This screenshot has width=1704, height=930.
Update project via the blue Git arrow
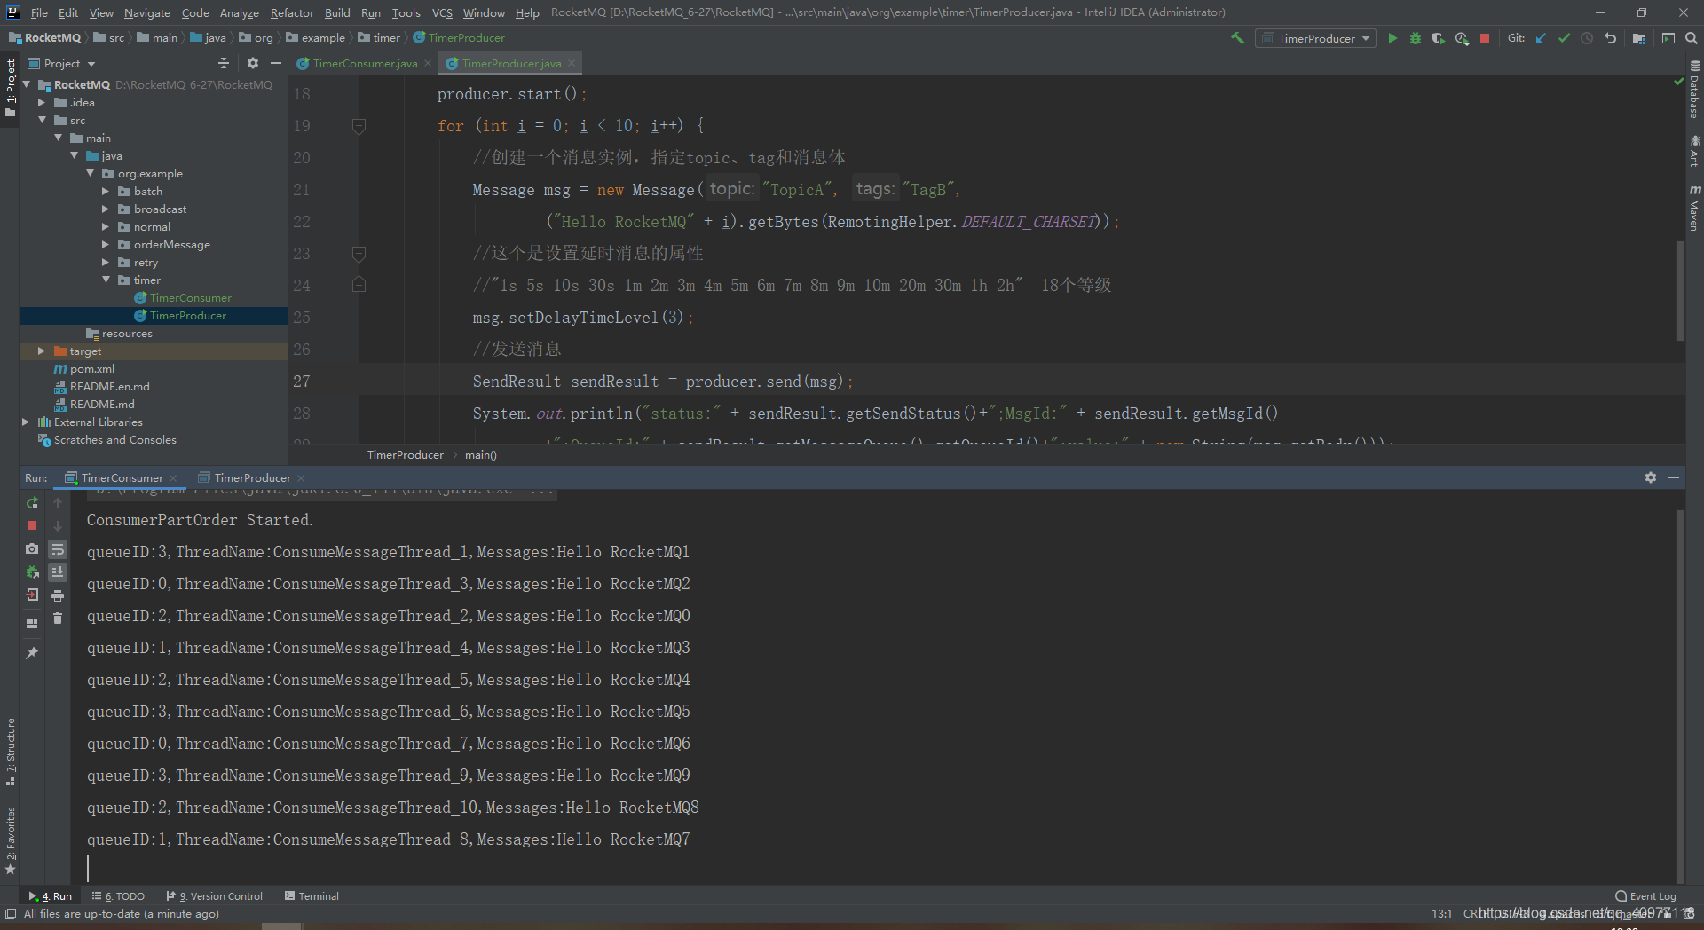[x=1541, y=38]
